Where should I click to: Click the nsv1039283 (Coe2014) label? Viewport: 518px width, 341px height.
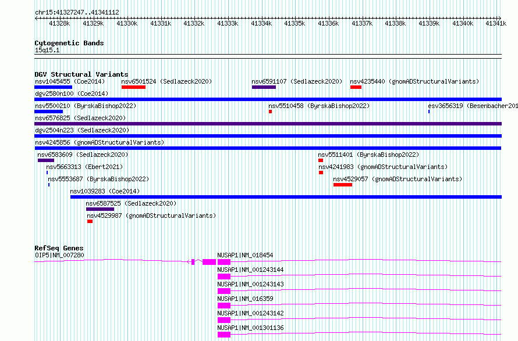tap(105, 191)
